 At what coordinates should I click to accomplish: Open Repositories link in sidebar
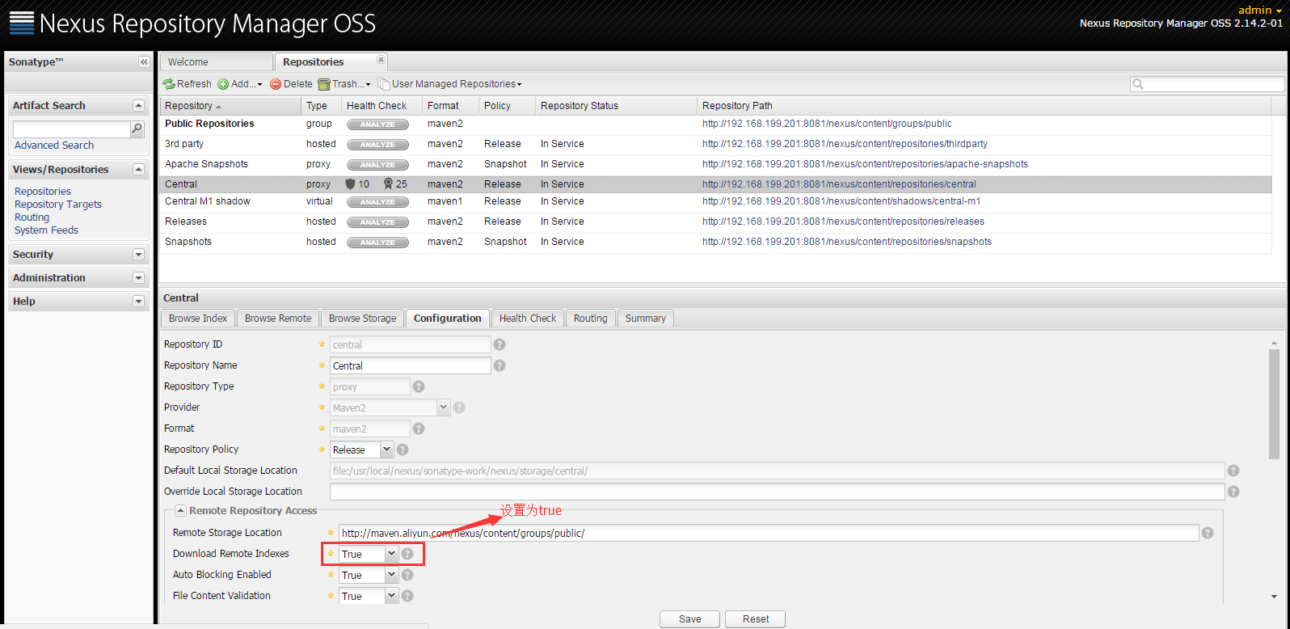click(43, 192)
